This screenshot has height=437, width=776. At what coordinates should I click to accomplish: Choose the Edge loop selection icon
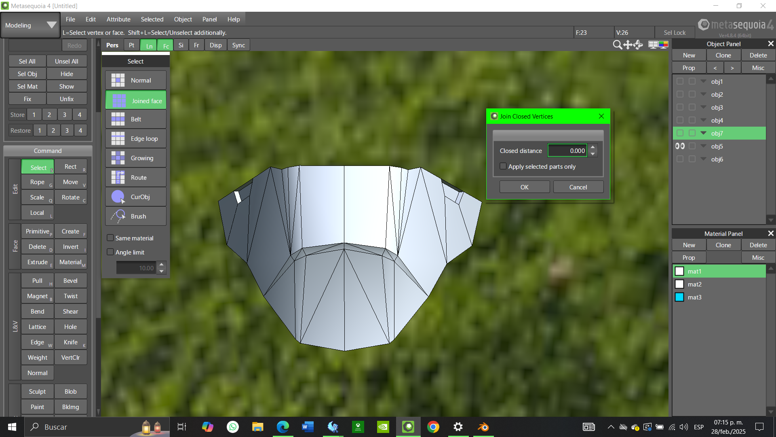118,139
